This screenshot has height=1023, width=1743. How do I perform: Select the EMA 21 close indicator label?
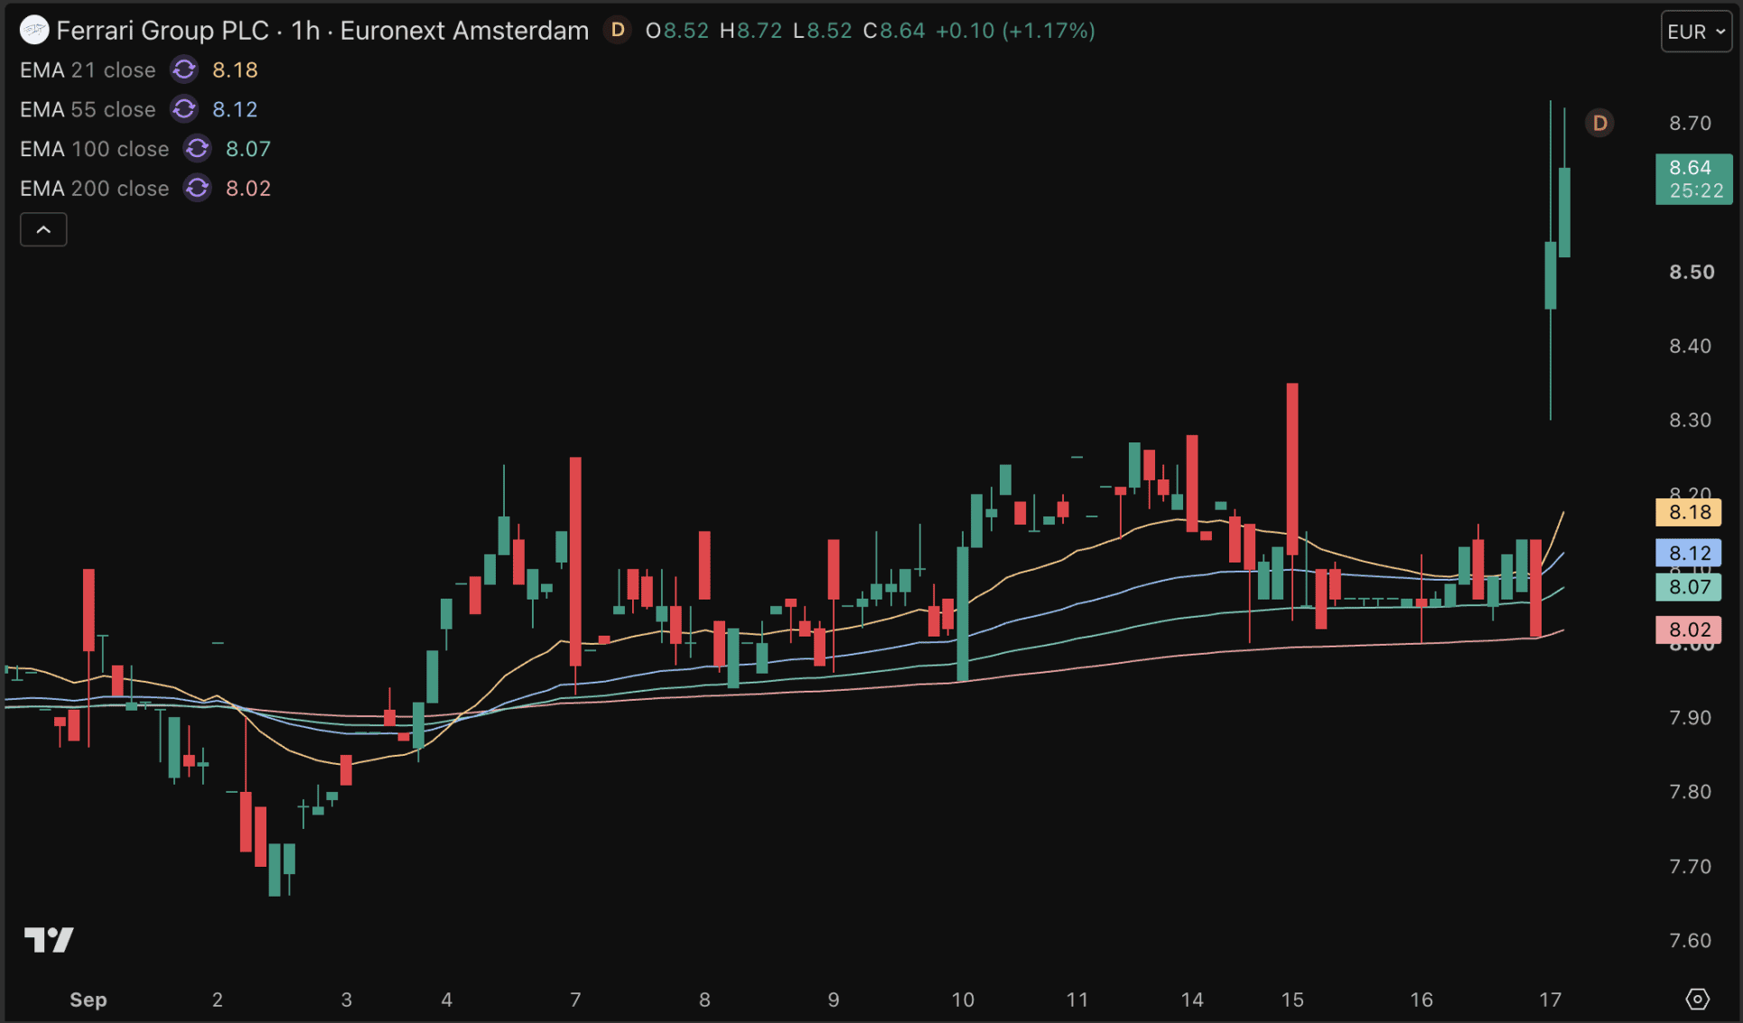coord(88,70)
